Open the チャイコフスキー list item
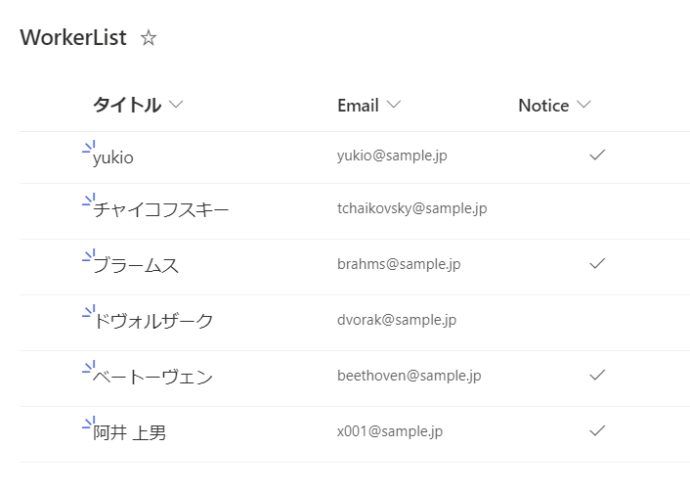This screenshot has width=690, height=492. tap(161, 209)
